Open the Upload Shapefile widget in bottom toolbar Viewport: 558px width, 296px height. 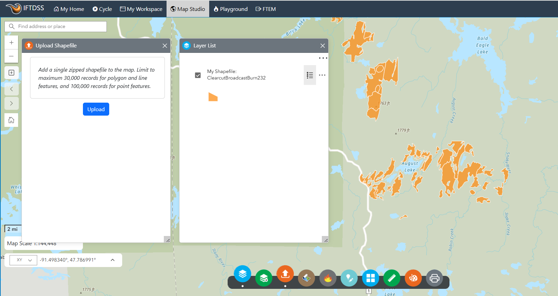point(285,274)
